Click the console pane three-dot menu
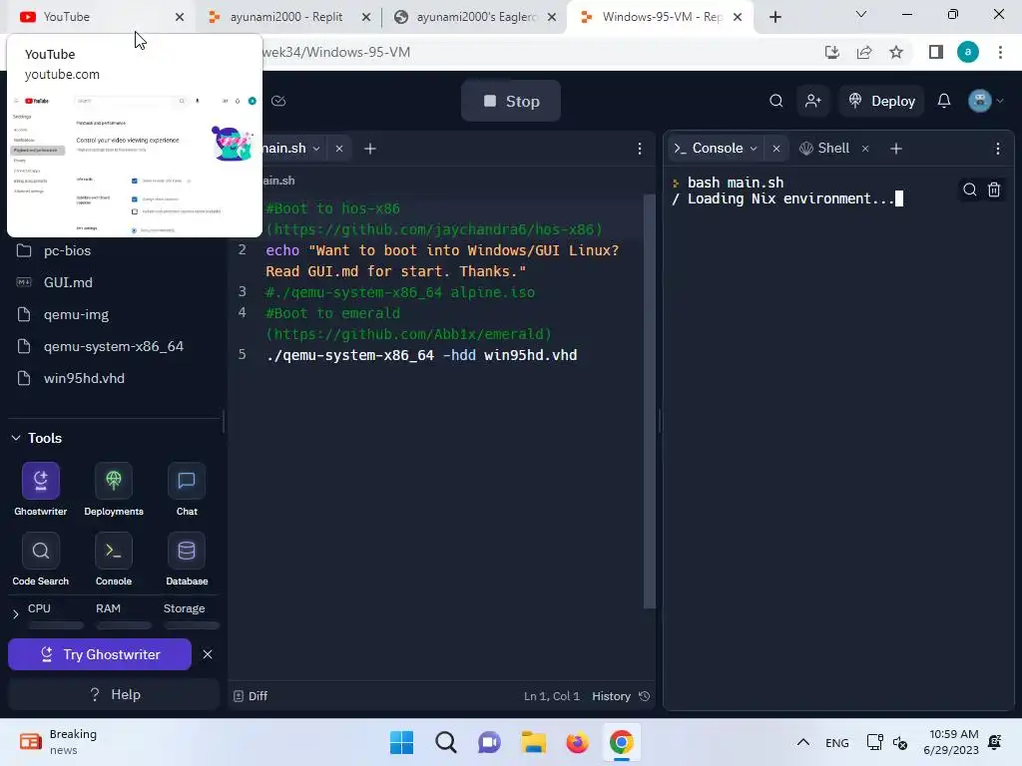This screenshot has width=1022, height=766. tap(997, 149)
